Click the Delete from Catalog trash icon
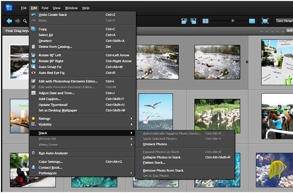This screenshot has height=193, width=293. (x=33, y=46)
